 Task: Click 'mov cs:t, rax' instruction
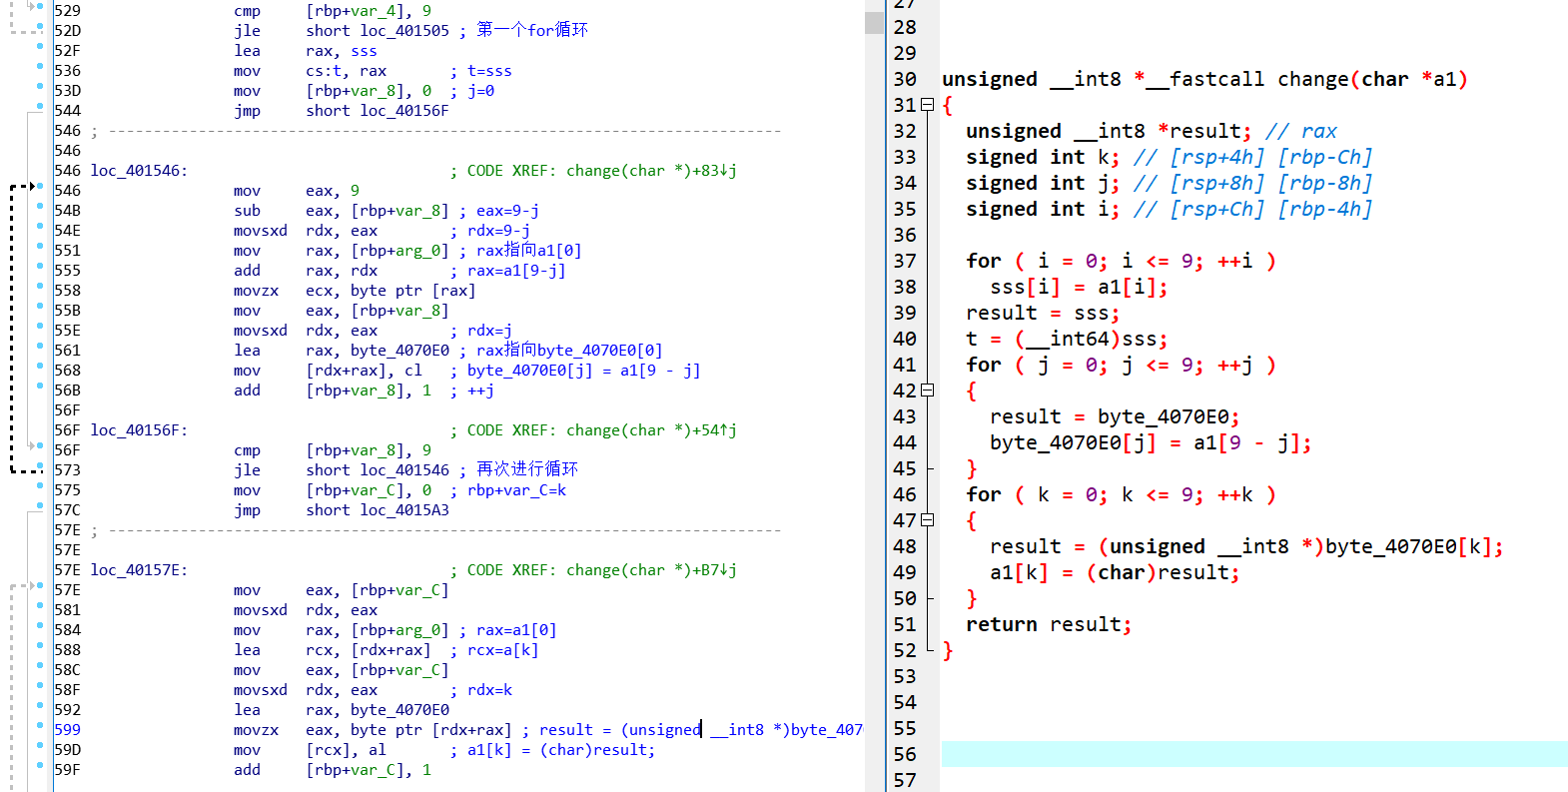point(310,71)
